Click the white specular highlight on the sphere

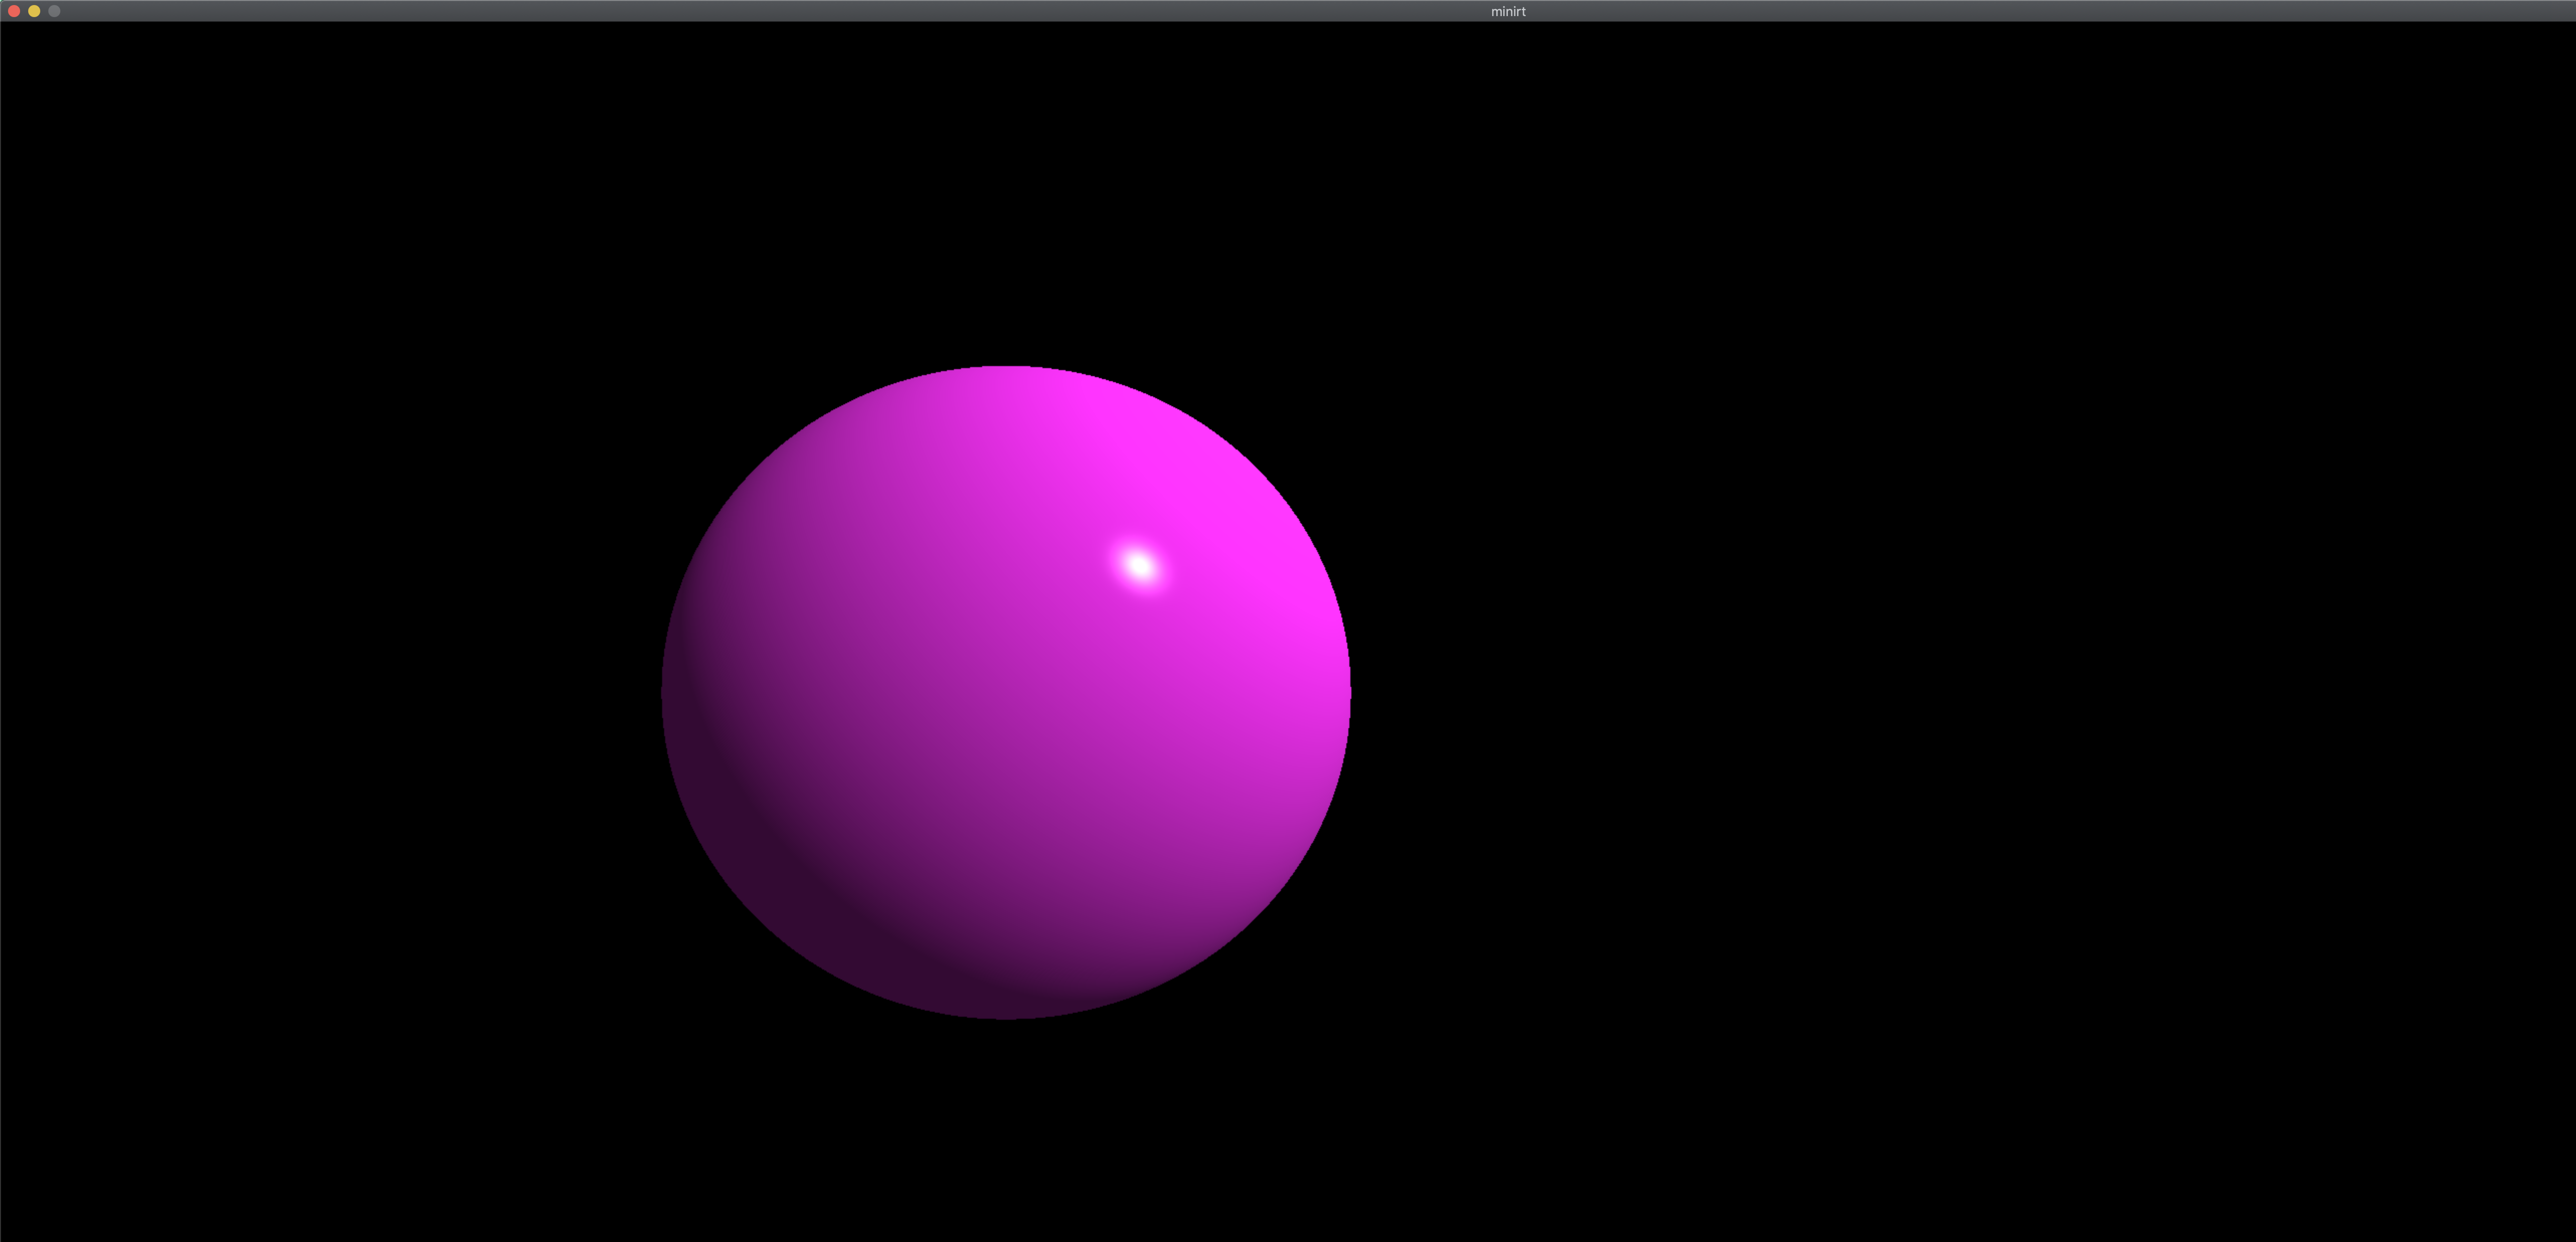point(1139,565)
